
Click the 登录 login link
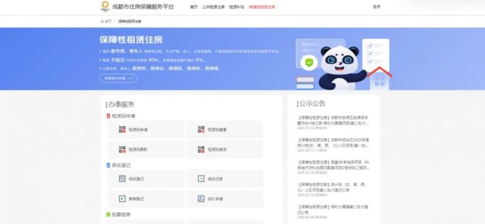pos(377,7)
